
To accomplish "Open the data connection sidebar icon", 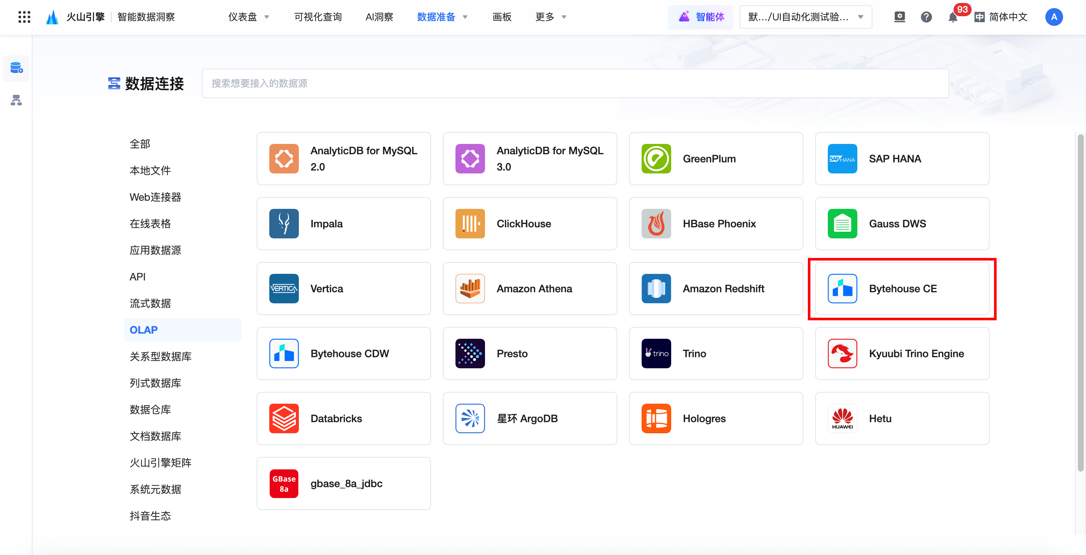I will (x=17, y=68).
